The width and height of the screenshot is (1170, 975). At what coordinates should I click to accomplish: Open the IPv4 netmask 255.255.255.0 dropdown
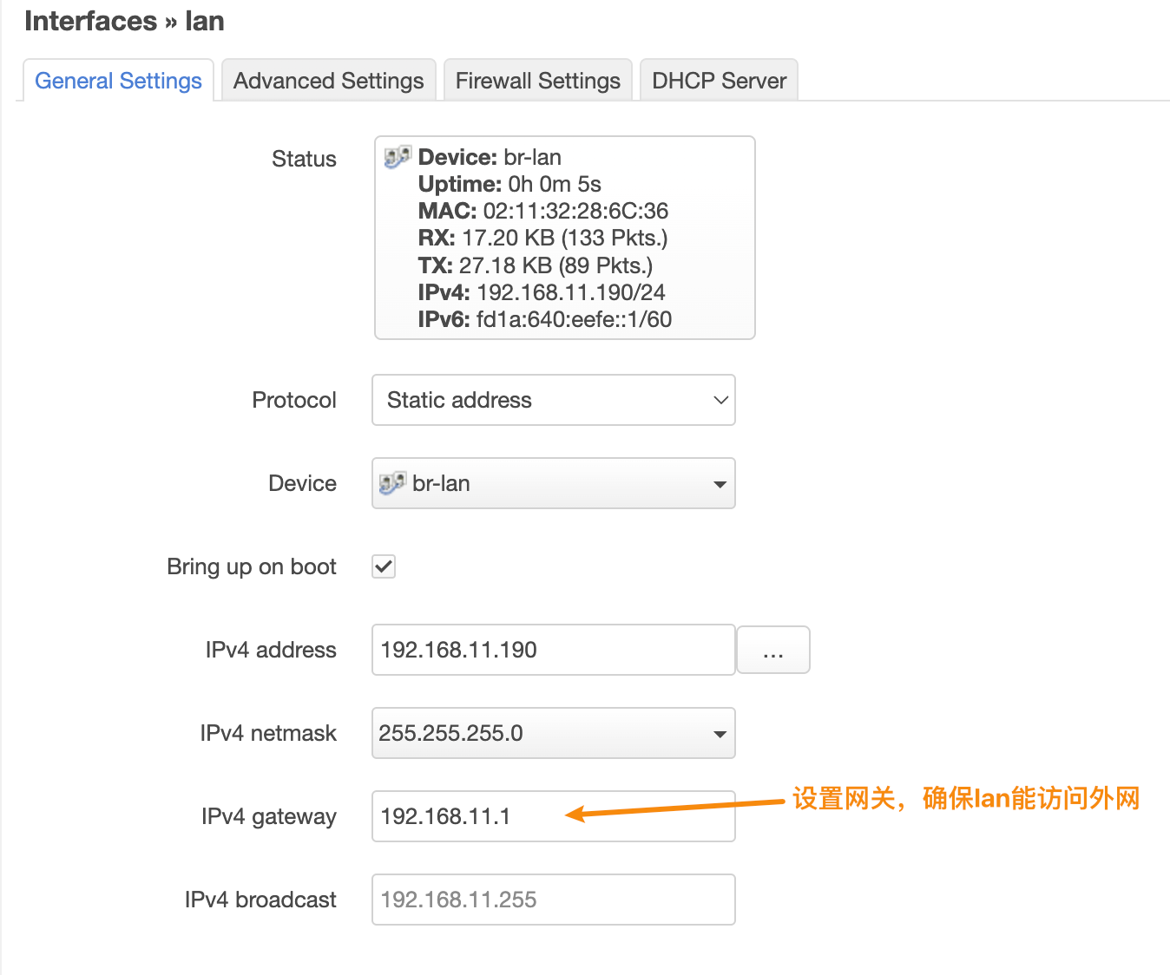click(553, 733)
